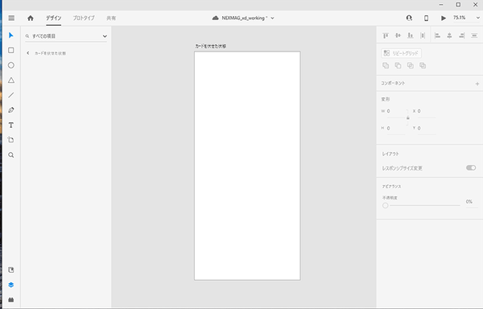Expand the すべての項目 filter dropdown
The image size is (483, 309).
(x=105, y=36)
